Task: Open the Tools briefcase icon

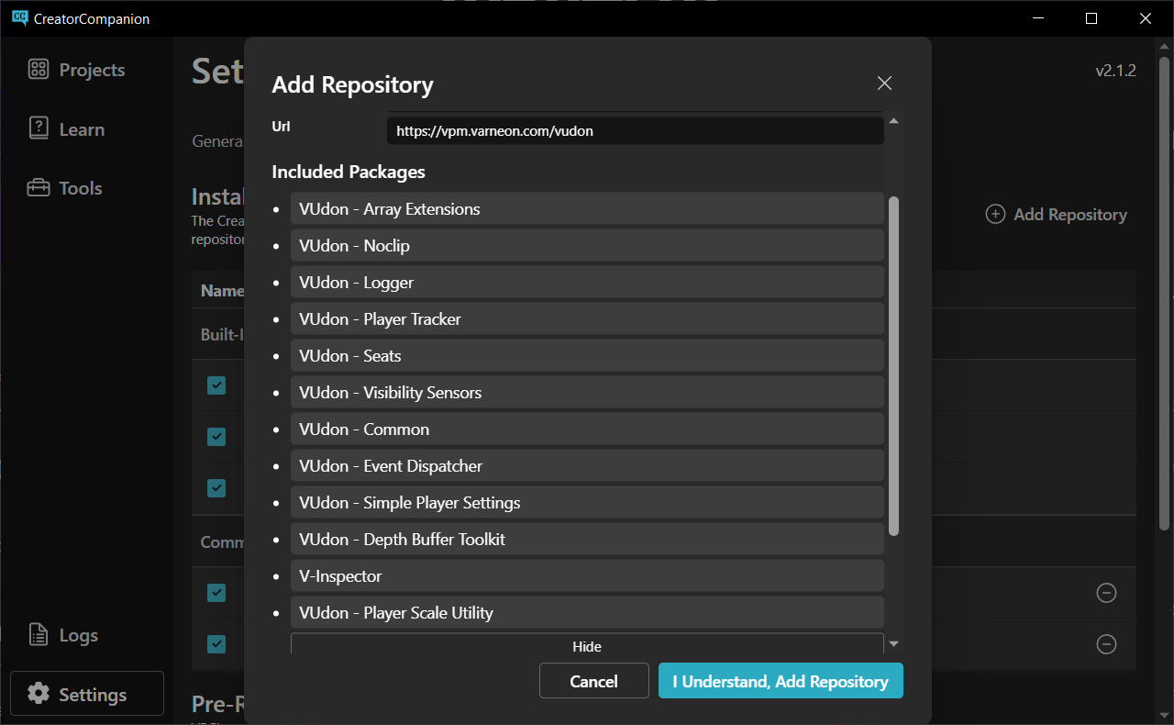Action: [38, 187]
